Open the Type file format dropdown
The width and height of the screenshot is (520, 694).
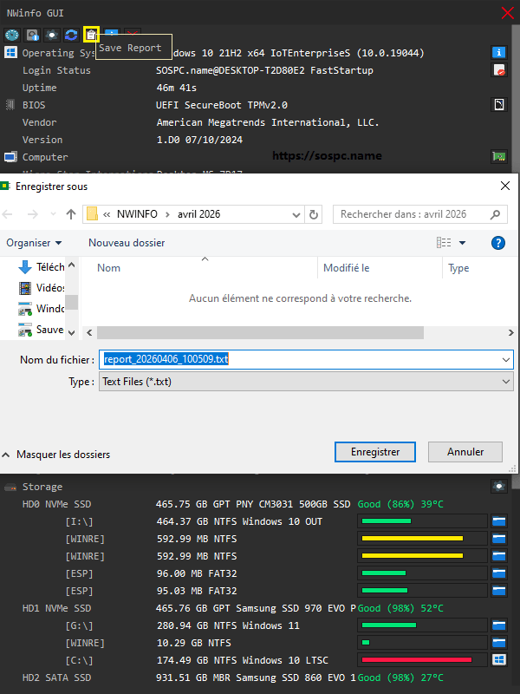click(x=505, y=381)
